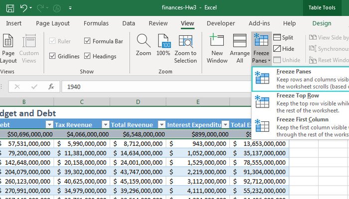Image resolution: width=349 pixels, height=199 pixels.
Task: Open the Data ribbon tab
Action: pos(129,23)
